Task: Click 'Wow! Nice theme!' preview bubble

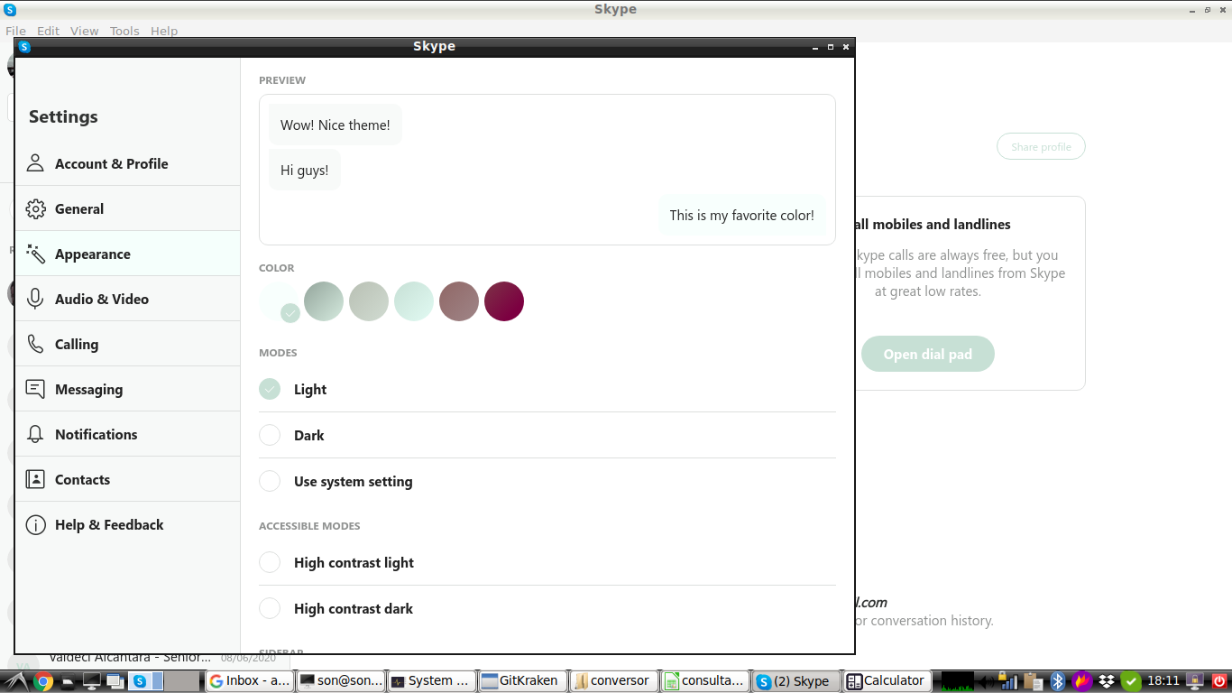Action: (335, 125)
